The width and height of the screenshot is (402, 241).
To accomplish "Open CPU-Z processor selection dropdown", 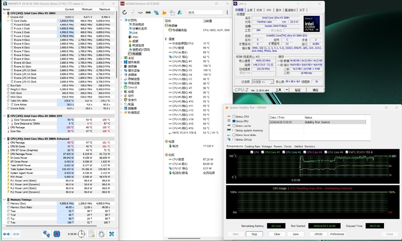I will pyautogui.click(x=263, y=82).
